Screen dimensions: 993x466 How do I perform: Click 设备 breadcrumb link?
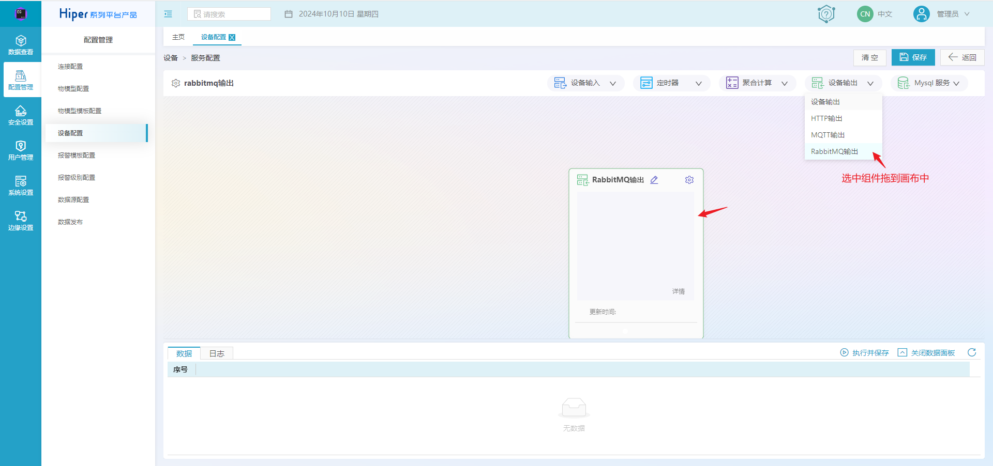pos(171,58)
